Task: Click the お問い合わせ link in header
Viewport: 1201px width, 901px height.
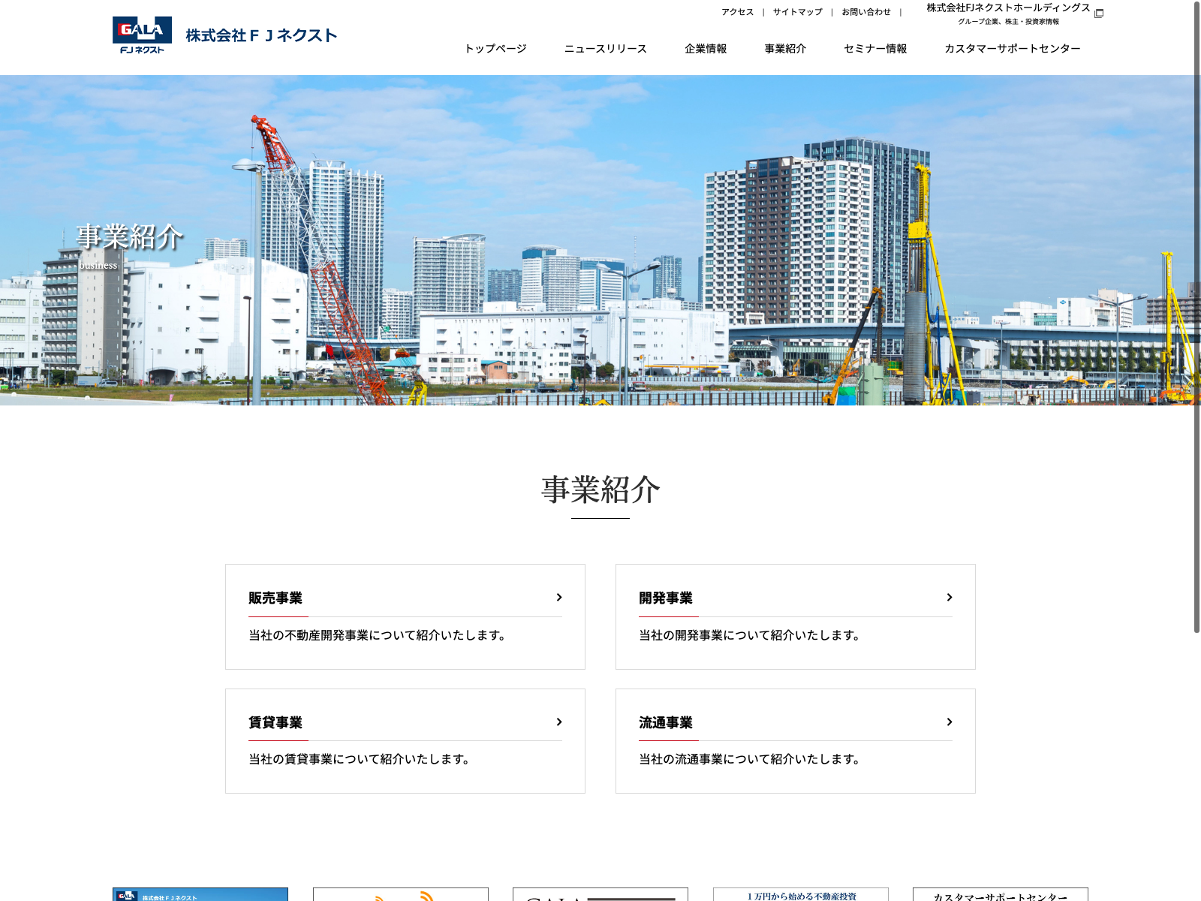Action: [865, 12]
